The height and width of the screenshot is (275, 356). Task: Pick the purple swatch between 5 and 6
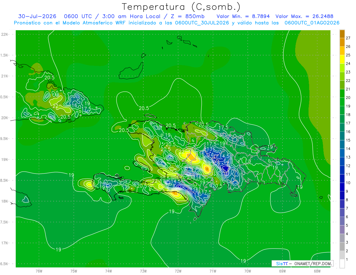342,221
